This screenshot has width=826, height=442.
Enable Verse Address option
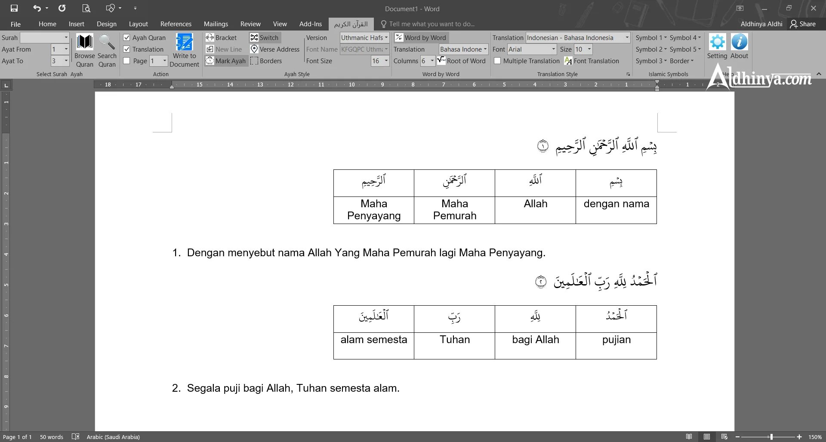[x=275, y=49]
